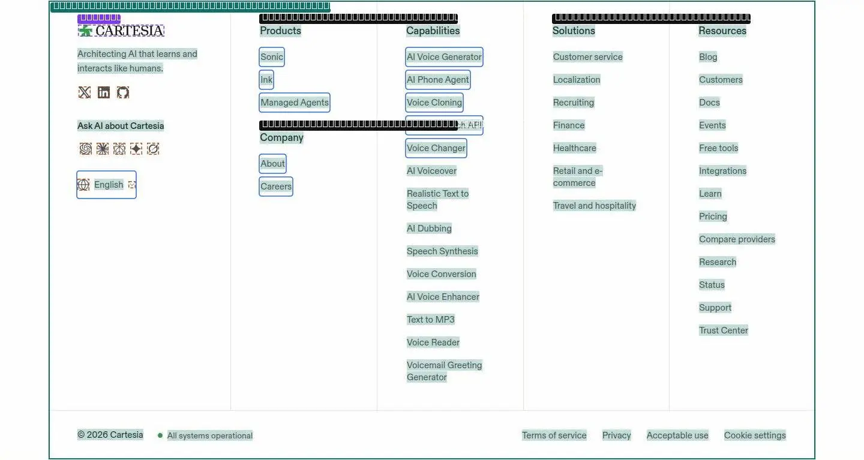Ask Grok about Cartesia via its icon

point(153,149)
